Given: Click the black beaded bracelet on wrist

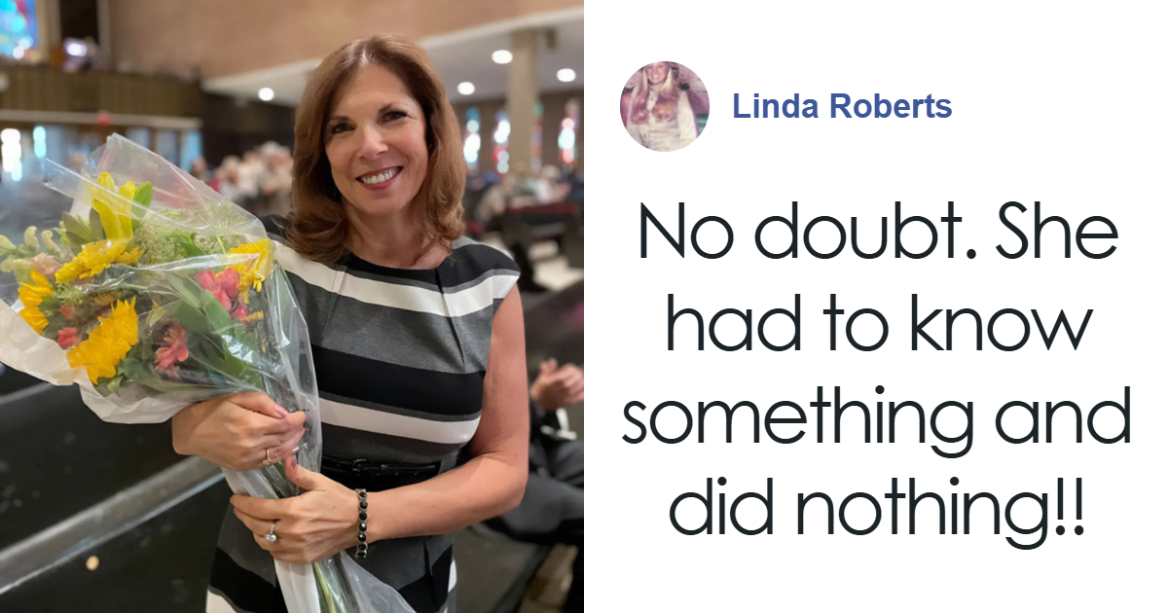Looking at the screenshot, I should click(361, 523).
